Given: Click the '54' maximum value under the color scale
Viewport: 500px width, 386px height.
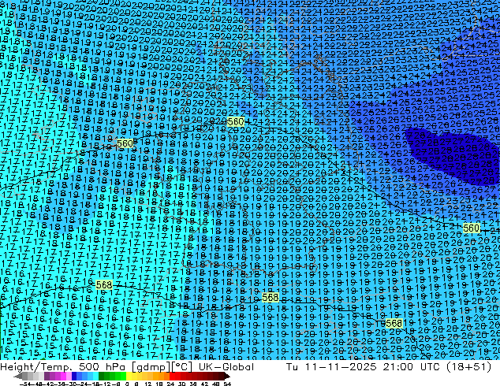Looking at the screenshot, I should coord(227,384).
